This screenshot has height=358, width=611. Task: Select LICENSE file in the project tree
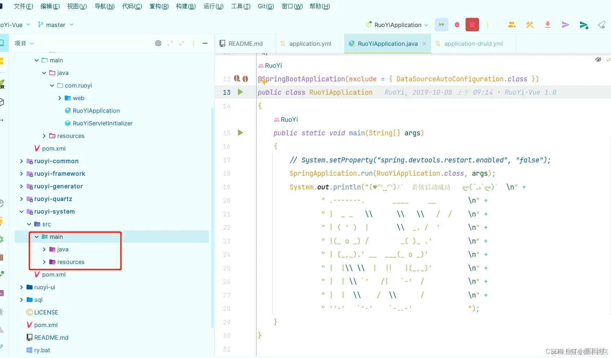[46, 312]
